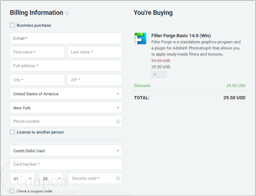Click the First name field
This screenshot has width=256, height=196.
pyautogui.click(x=37, y=52)
